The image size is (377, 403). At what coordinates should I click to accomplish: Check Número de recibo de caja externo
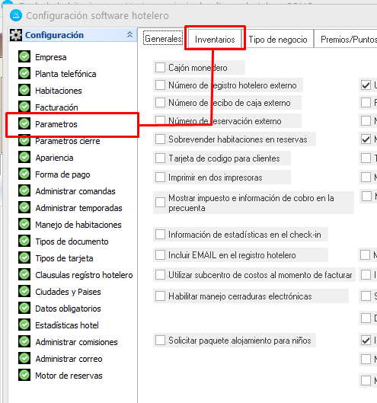click(160, 102)
